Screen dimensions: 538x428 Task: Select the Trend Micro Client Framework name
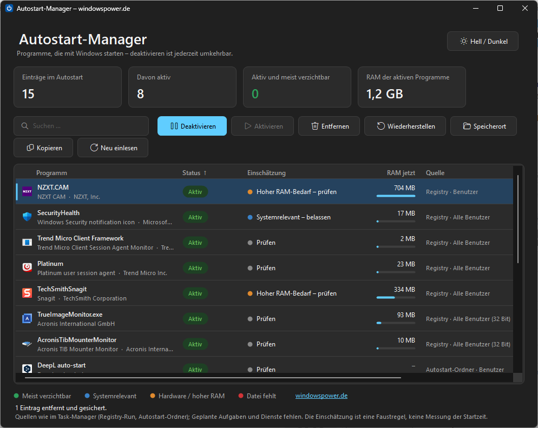80,238
